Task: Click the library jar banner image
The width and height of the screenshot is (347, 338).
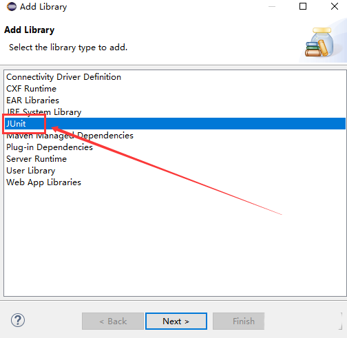Action: click(319, 42)
